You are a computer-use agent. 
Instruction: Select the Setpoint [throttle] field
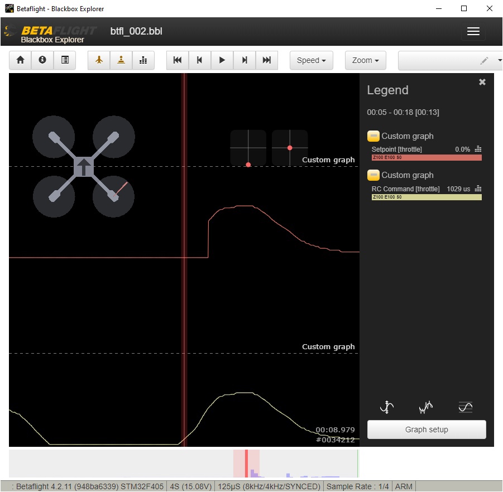click(397, 149)
